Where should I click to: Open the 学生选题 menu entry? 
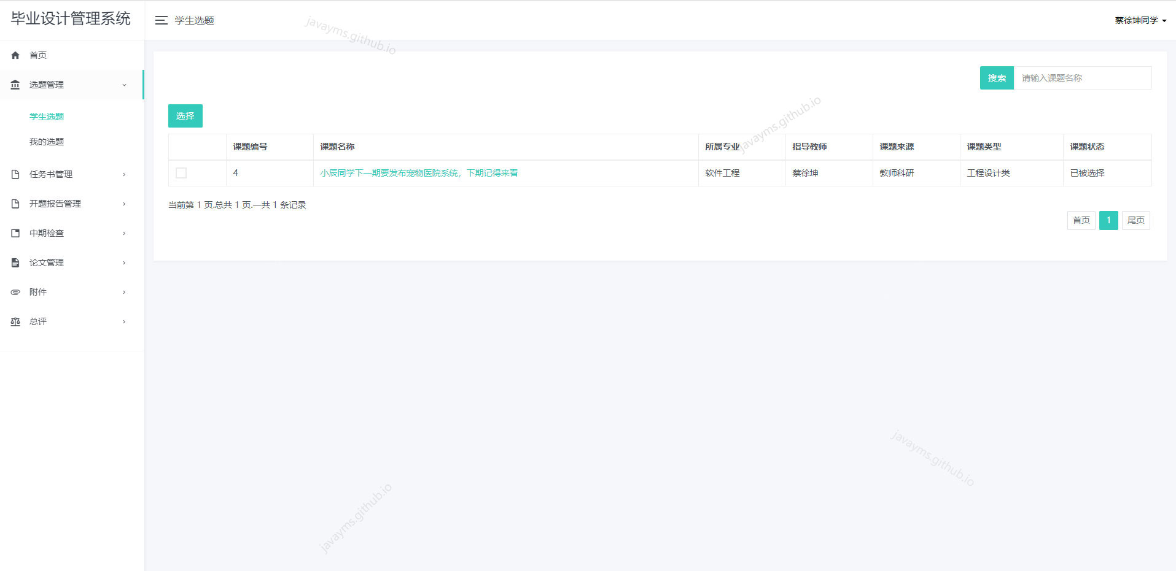[x=47, y=116]
